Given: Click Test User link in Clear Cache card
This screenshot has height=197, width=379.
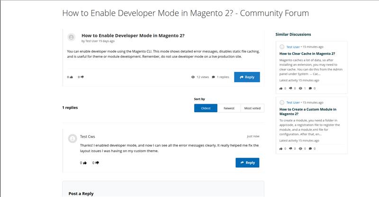Looking at the screenshot, I should click(x=293, y=47).
